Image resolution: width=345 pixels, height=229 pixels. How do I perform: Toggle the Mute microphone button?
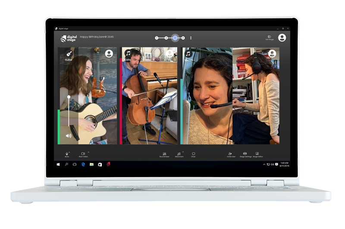click(67, 154)
